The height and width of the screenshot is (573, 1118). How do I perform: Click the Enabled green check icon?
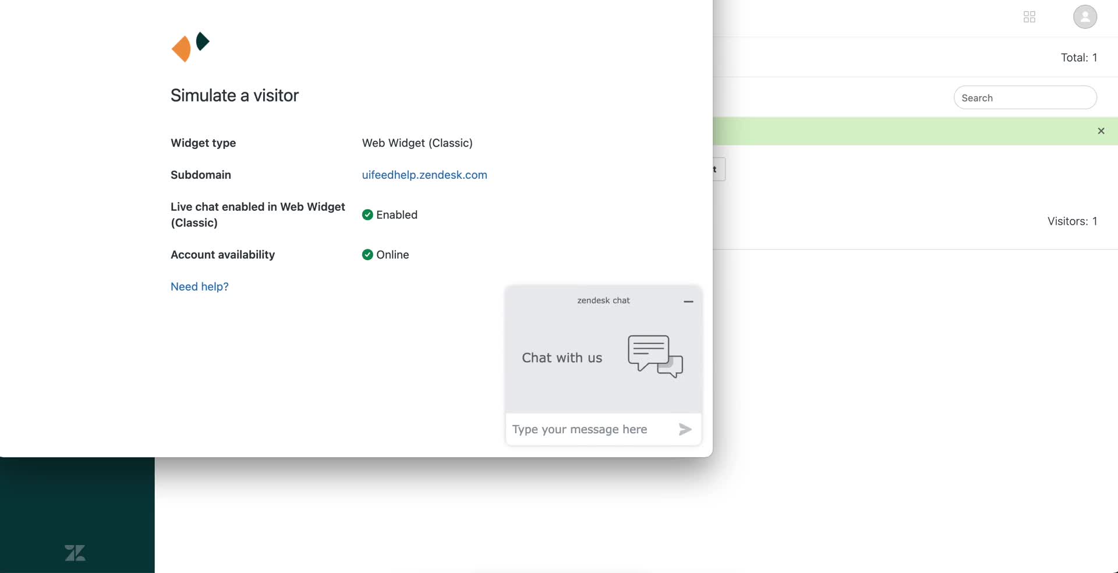367,215
